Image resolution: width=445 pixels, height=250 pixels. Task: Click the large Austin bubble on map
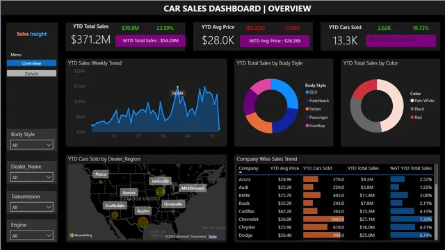[x=143, y=222]
